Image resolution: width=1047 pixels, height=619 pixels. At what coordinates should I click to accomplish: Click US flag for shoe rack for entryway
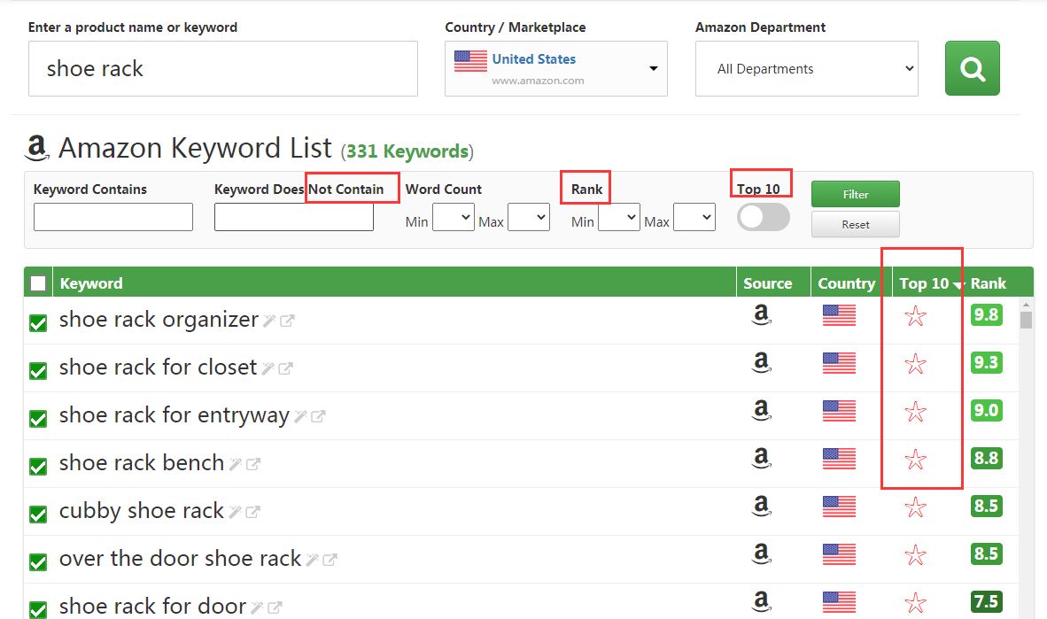(x=839, y=411)
